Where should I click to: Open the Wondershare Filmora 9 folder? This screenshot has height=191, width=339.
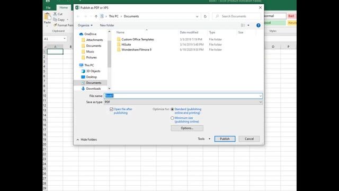(x=134, y=49)
